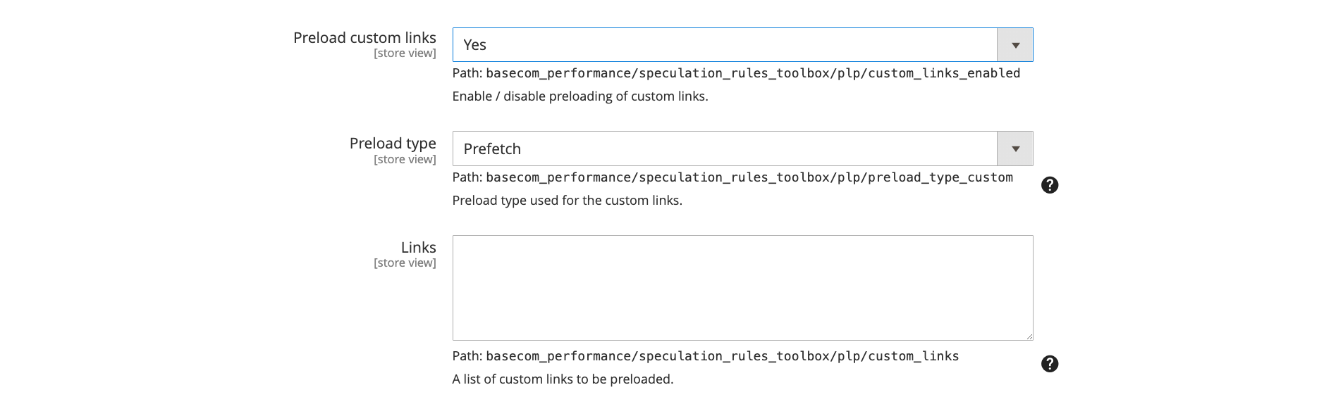Click 'Preload type used for the custom links' note
The height and width of the screenshot is (404, 1343).
tap(567, 201)
